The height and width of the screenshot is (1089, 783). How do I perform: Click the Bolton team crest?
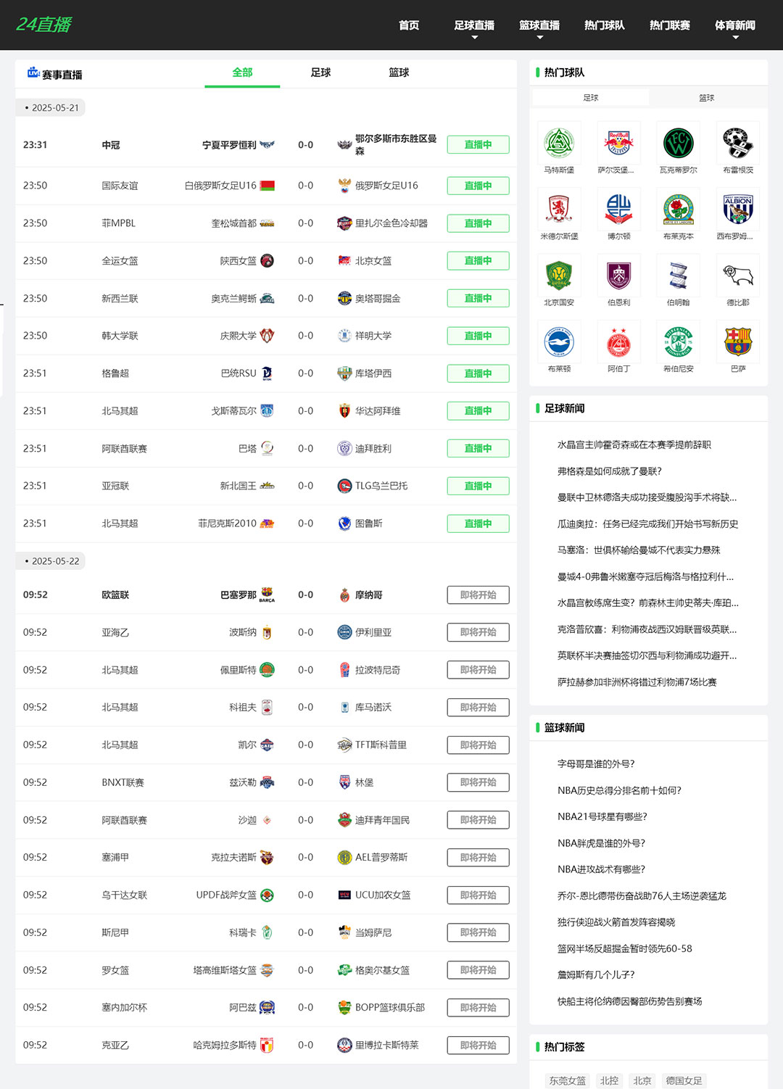pyautogui.click(x=618, y=210)
